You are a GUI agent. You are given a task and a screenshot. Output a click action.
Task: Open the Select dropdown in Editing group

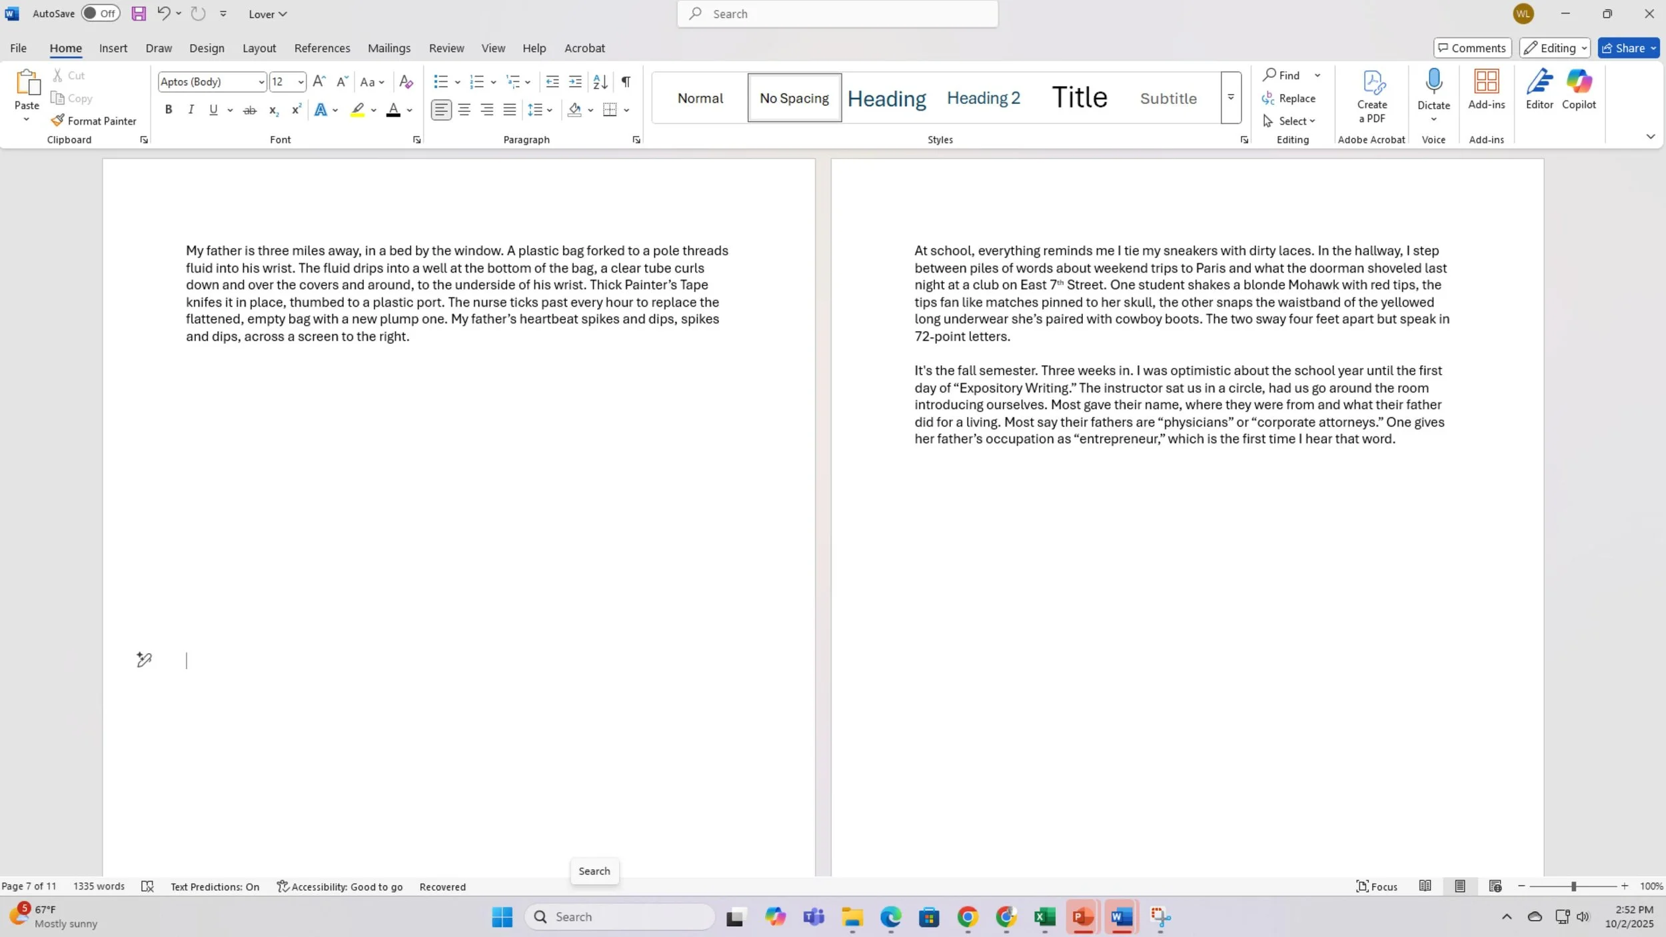(x=1289, y=121)
